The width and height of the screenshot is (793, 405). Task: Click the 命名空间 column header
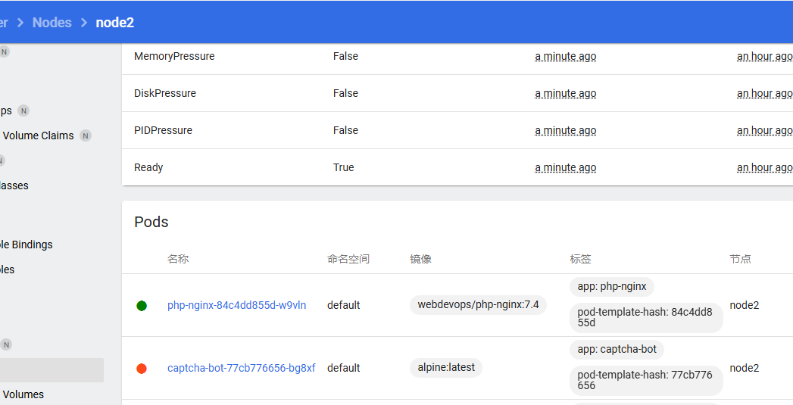coord(348,259)
